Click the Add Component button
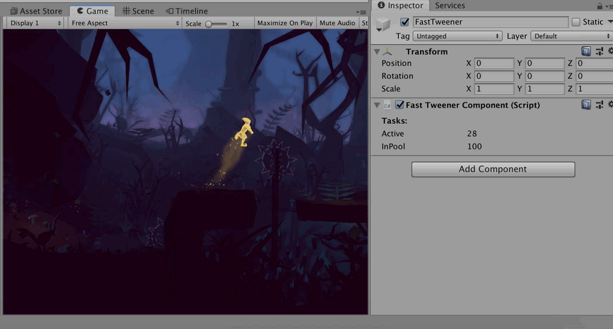 [493, 169]
